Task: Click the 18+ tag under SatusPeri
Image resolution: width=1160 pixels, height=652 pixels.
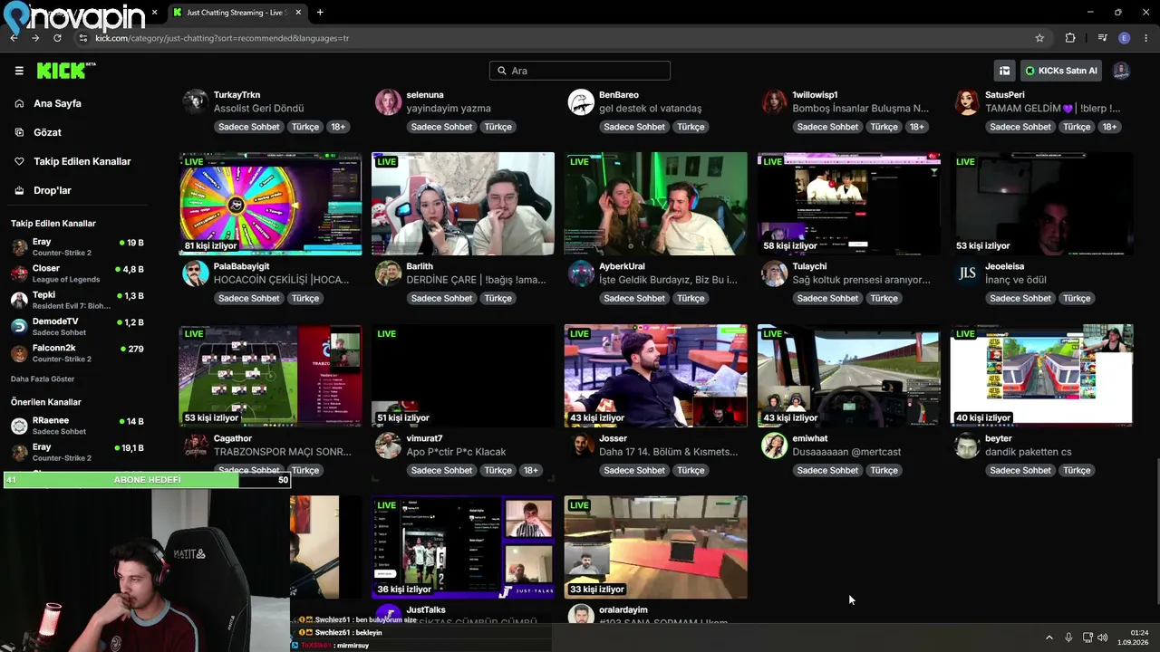Action: (x=1109, y=127)
